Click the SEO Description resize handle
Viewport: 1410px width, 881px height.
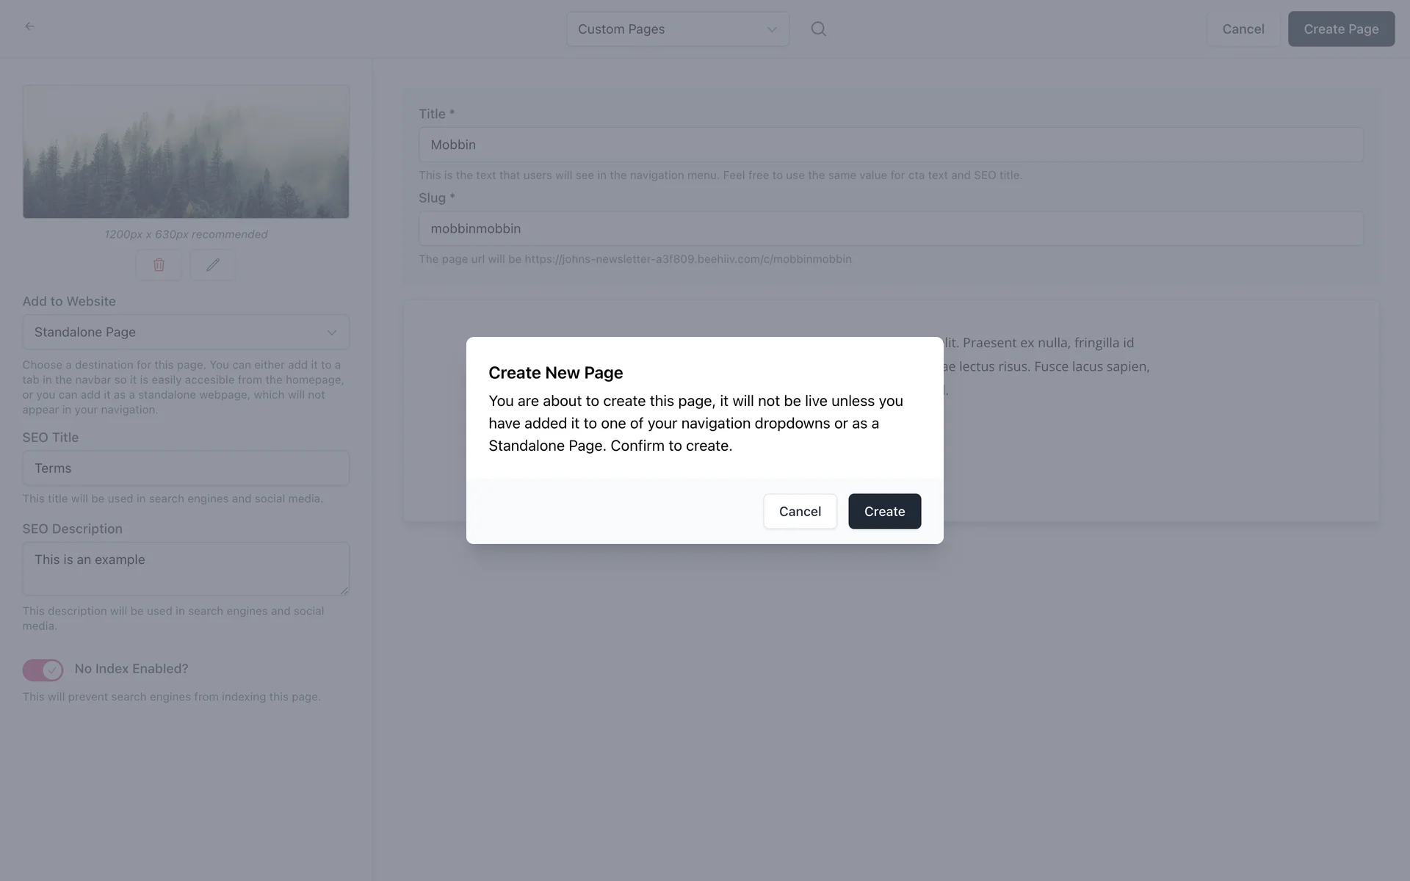click(x=344, y=590)
